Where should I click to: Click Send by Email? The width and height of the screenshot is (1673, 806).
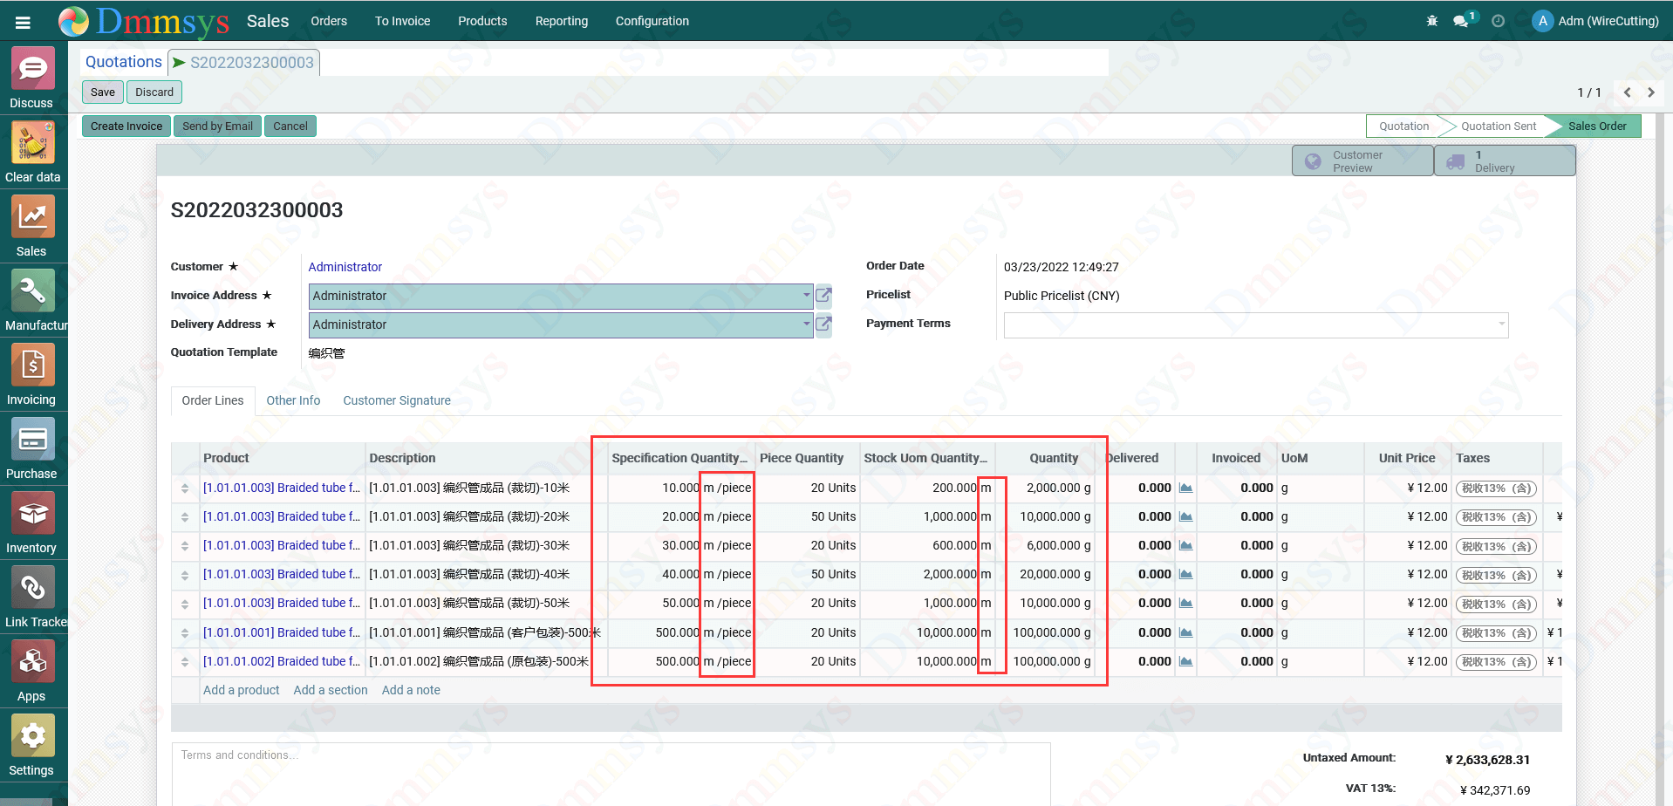coord(218,126)
